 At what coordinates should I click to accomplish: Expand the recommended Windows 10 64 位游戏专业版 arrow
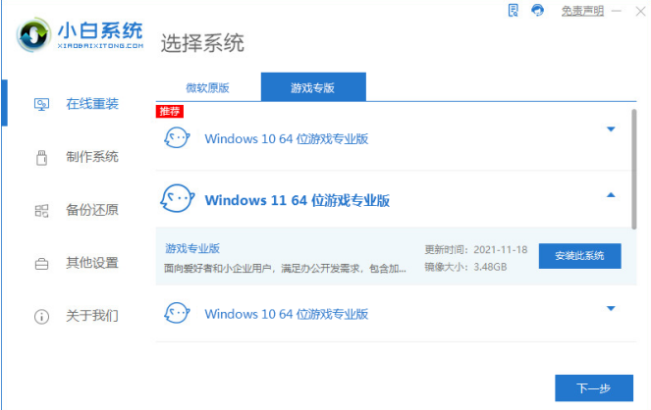click(x=611, y=128)
